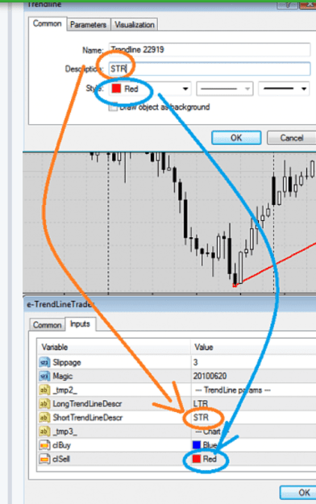316x504 pixels.
Task: Click the LongTrendLineDescr string icon
Action: 44,404
